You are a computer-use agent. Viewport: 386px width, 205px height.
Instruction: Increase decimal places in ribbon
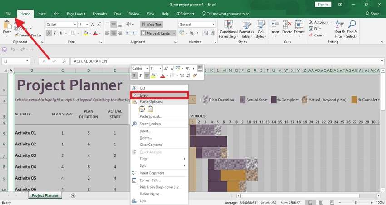pos(207,33)
